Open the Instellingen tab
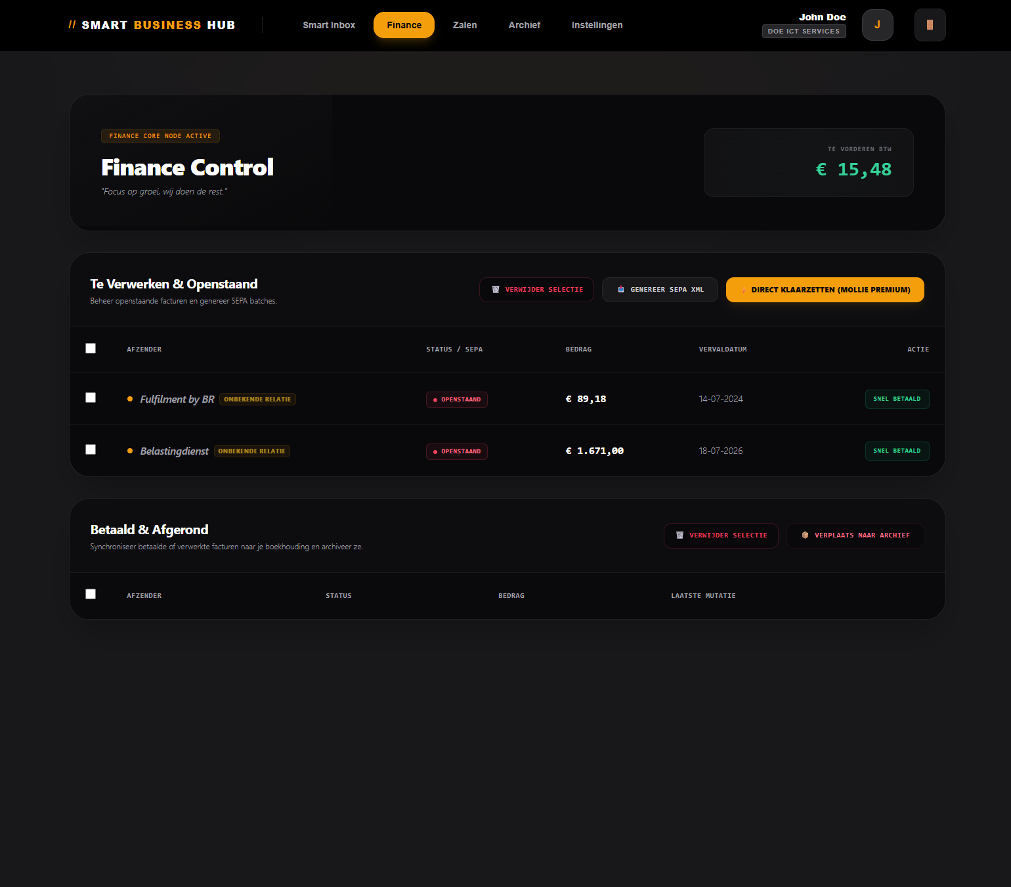This screenshot has width=1011, height=887. 597,25
